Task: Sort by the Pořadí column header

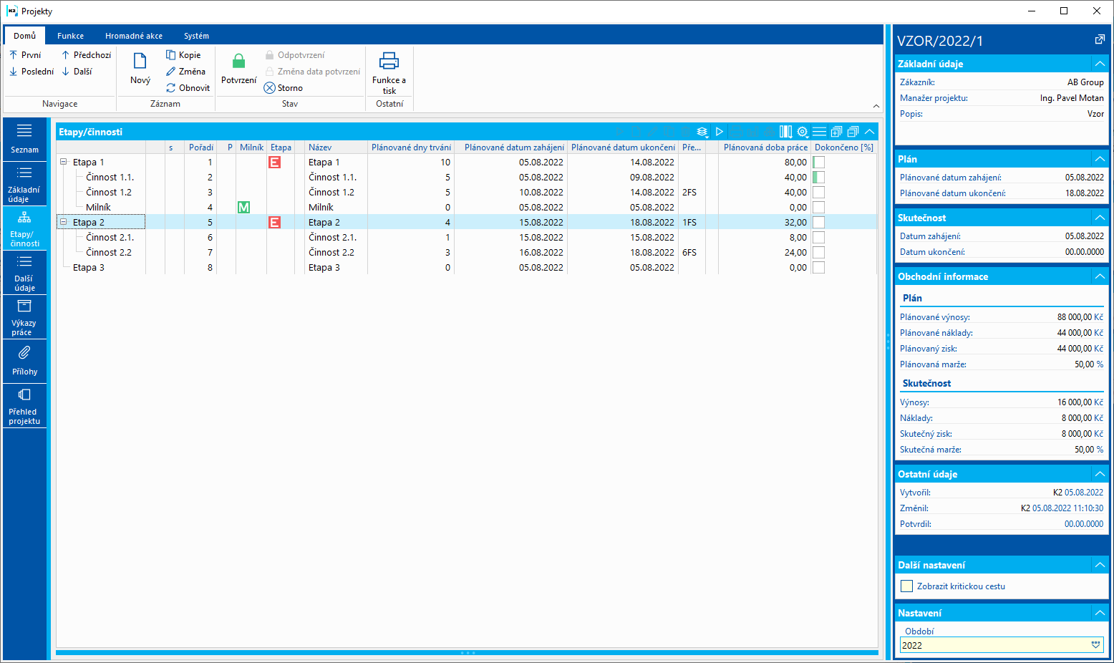Action: 200,147
